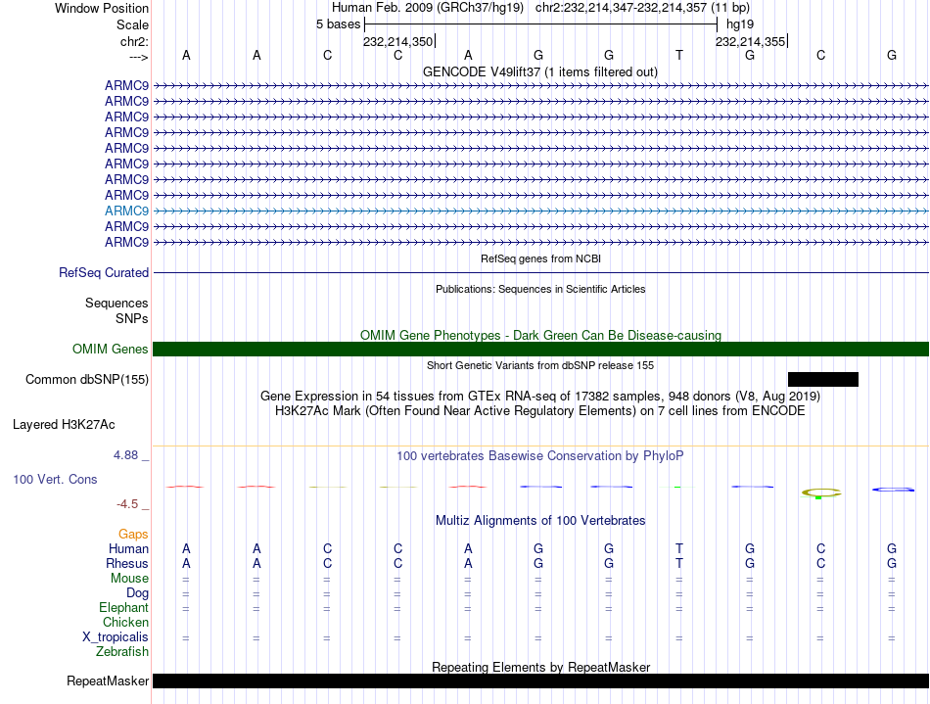The image size is (930, 704).
Task: Click the 'Rhesus' species label
Action: coord(127,563)
